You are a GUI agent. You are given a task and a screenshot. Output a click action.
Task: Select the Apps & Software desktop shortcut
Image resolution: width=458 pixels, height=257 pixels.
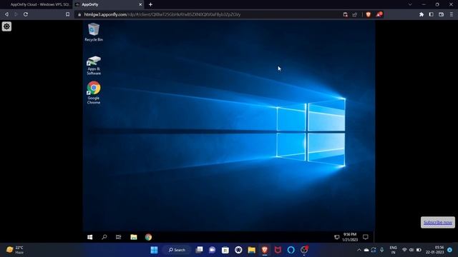[x=94, y=66]
